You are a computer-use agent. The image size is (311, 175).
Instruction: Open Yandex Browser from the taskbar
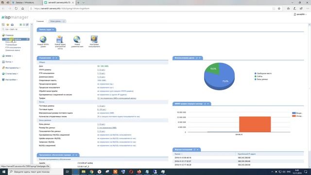[x=99, y=172]
